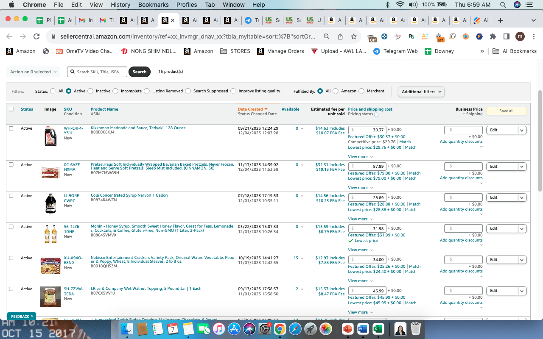
Task: Open Chrome three-dot menu
Action: pos(533,37)
